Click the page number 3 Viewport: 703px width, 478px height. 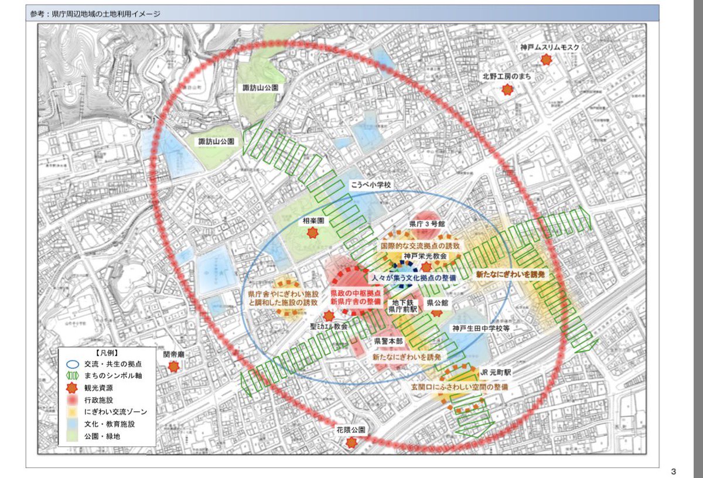click(673, 471)
